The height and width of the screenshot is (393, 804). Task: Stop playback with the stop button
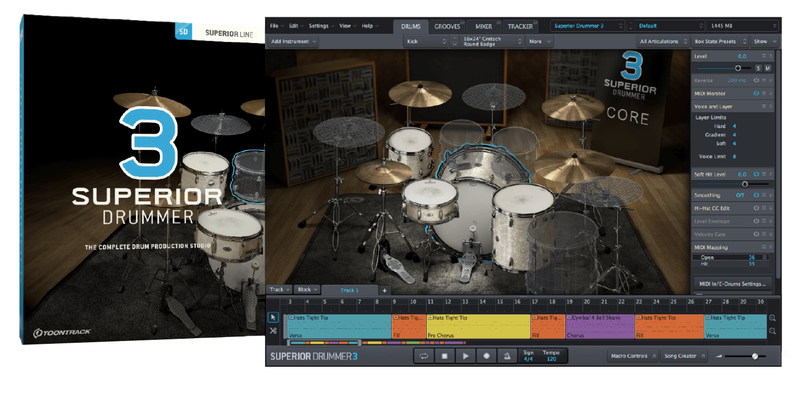point(444,356)
